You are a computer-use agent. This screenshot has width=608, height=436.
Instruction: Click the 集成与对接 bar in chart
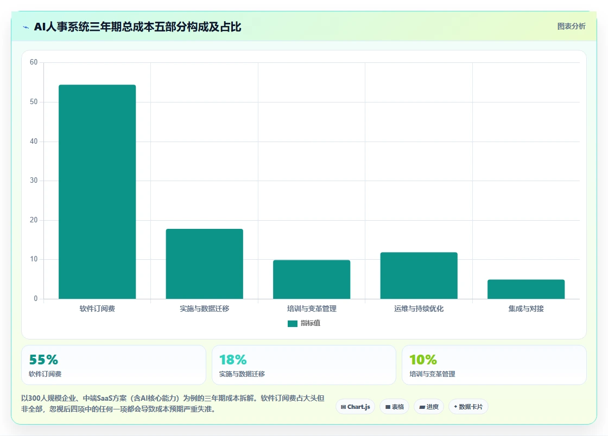click(526, 289)
